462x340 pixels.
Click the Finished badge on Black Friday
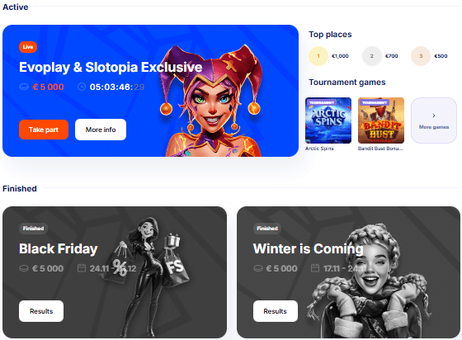[33, 229]
